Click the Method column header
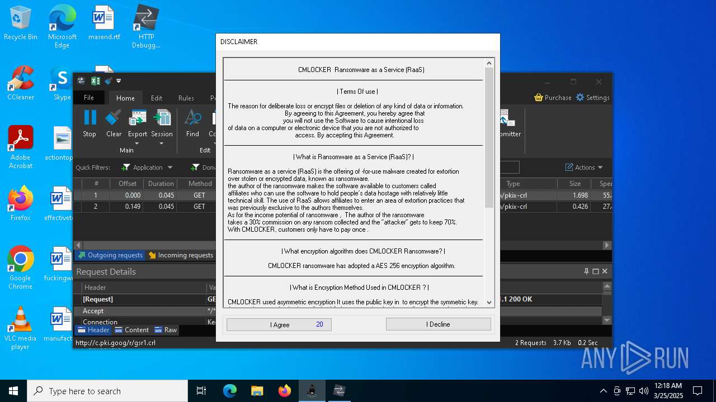Screen dimensions: 716x402 tap(200, 184)
